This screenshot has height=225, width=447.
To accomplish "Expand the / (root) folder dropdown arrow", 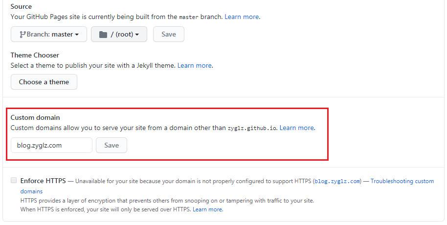I will 137,35.
